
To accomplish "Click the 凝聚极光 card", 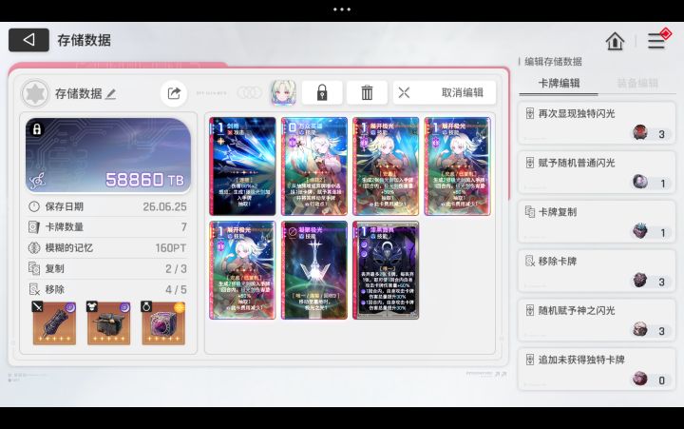I will click(314, 270).
